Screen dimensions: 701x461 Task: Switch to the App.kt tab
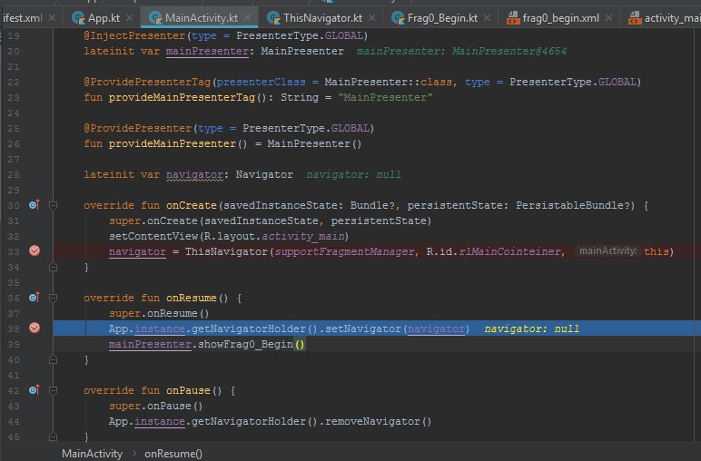pos(104,18)
